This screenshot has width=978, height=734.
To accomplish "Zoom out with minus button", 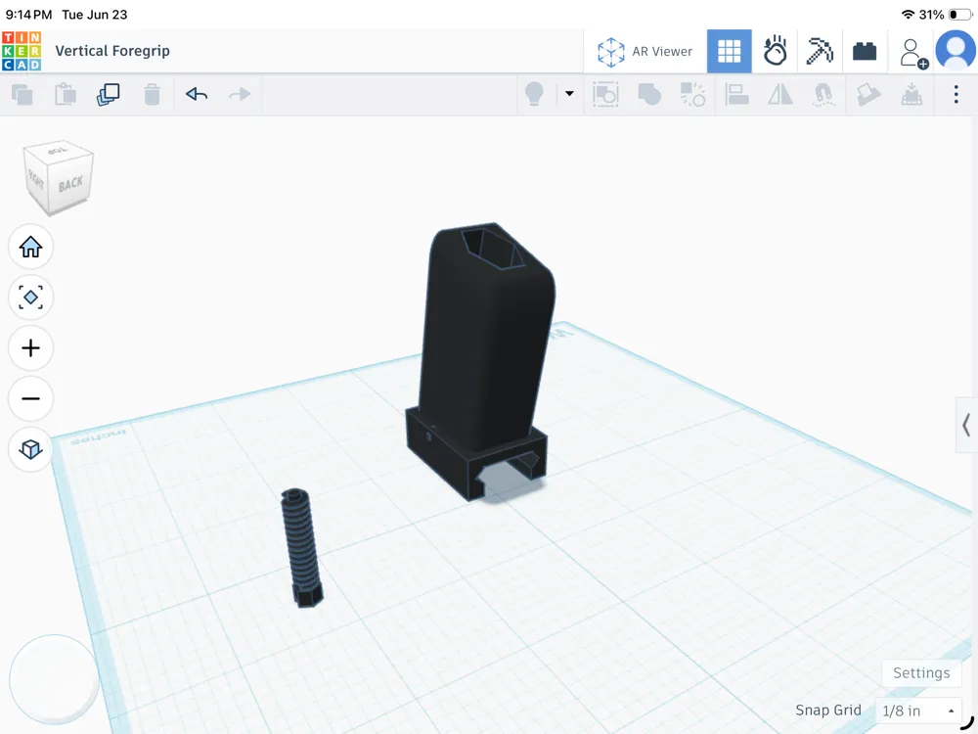I will coord(30,398).
